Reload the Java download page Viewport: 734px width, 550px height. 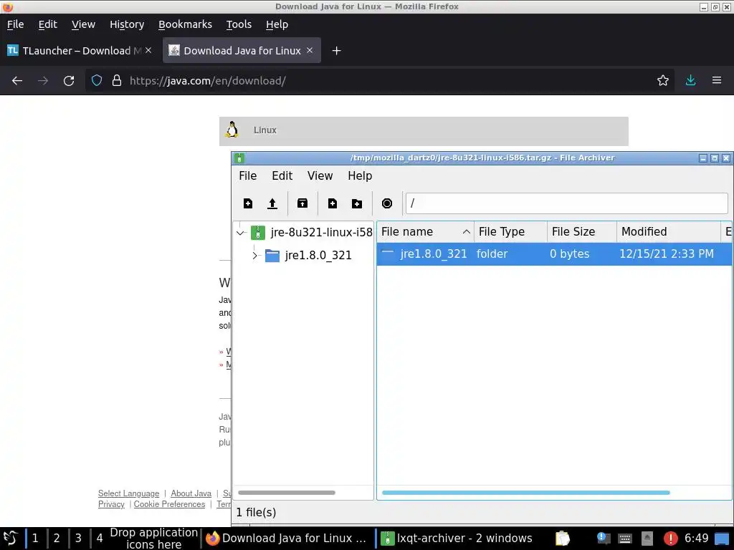[69, 80]
